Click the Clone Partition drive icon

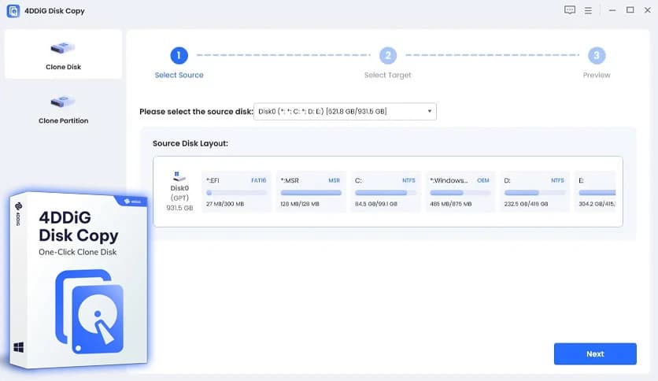coord(63,101)
